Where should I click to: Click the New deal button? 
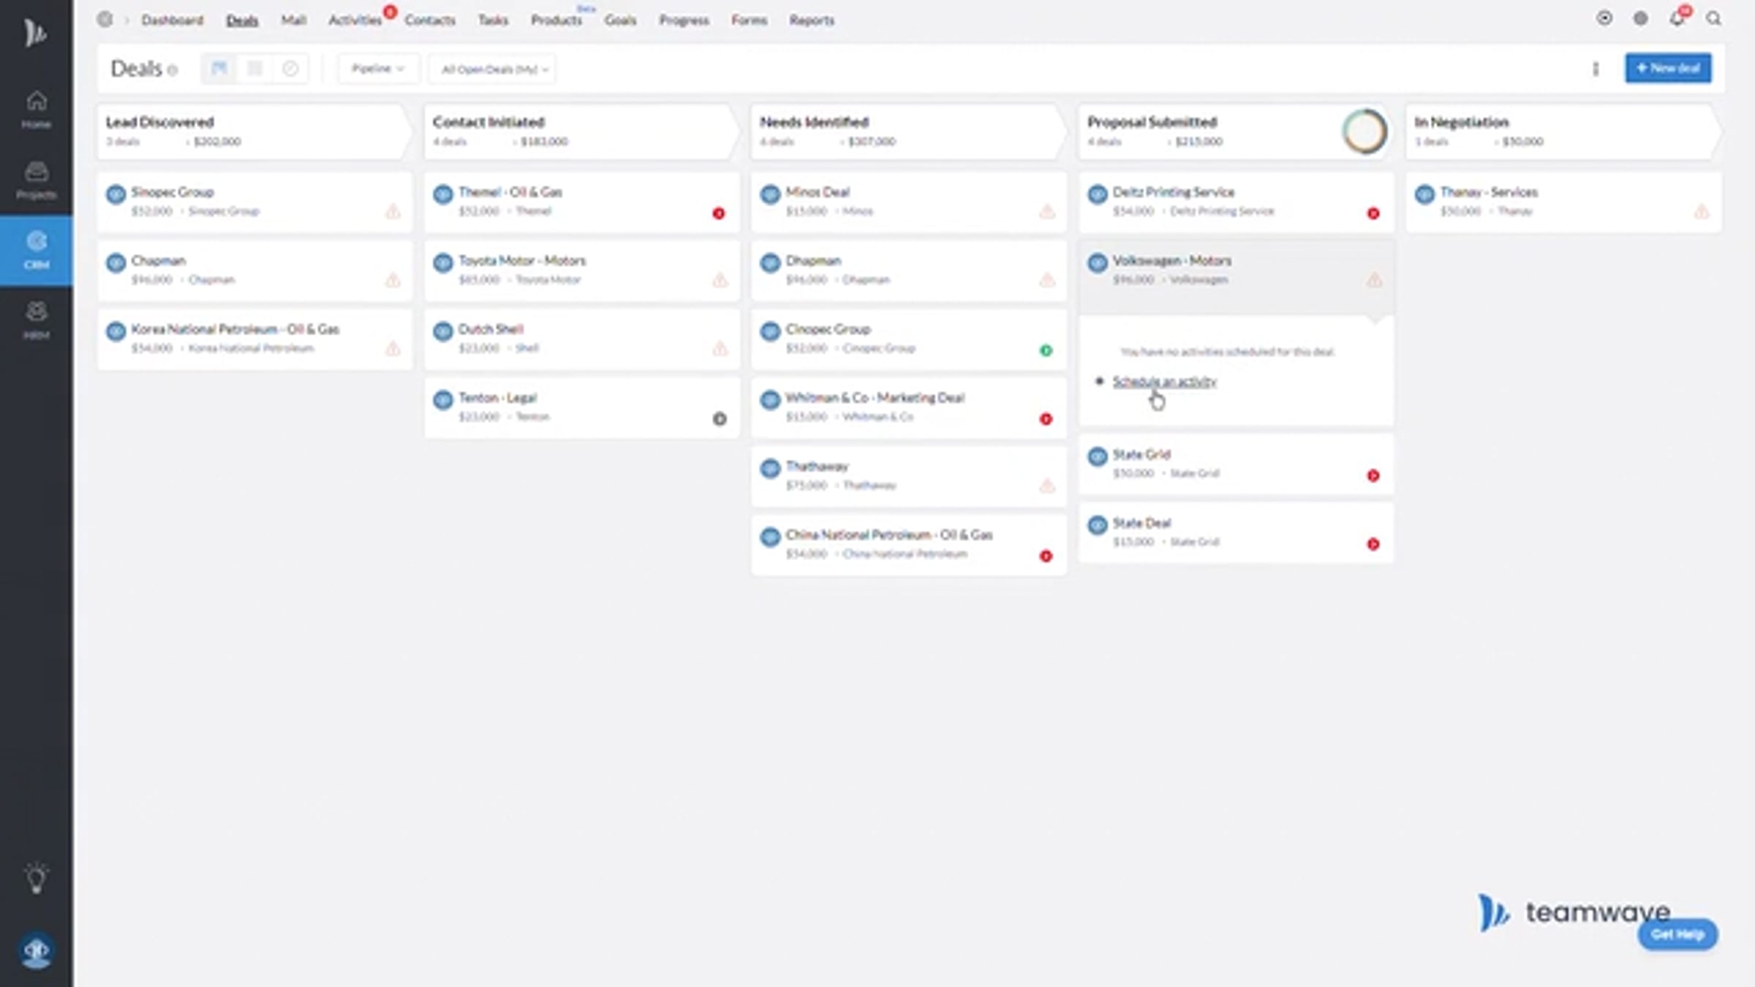tap(1668, 68)
